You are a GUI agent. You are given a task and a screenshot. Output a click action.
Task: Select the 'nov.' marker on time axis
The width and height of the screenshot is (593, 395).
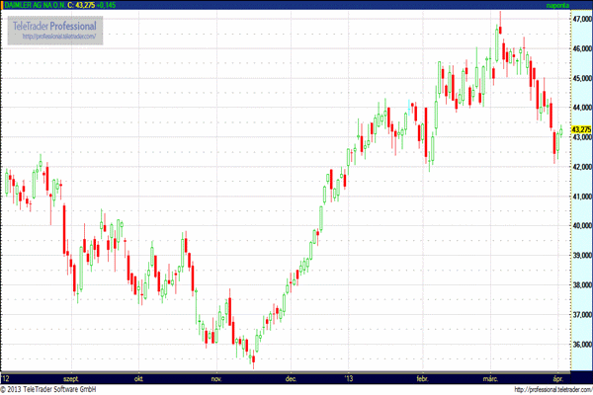214,377
